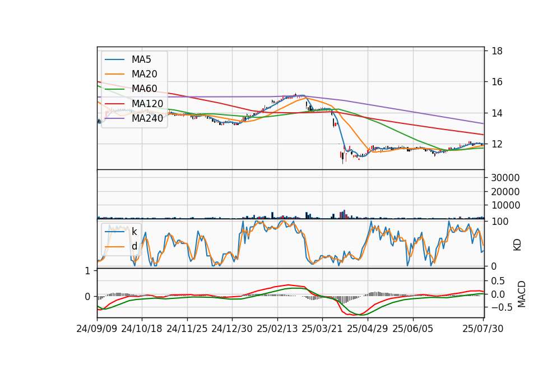Click the green MA60 legend line swatch
The height and width of the screenshot is (387, 538).
114,89
